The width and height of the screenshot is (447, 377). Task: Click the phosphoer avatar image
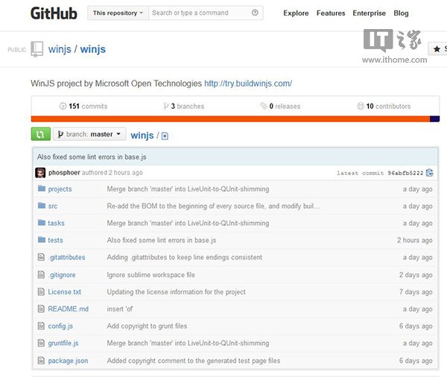click(x=40, y=173)
